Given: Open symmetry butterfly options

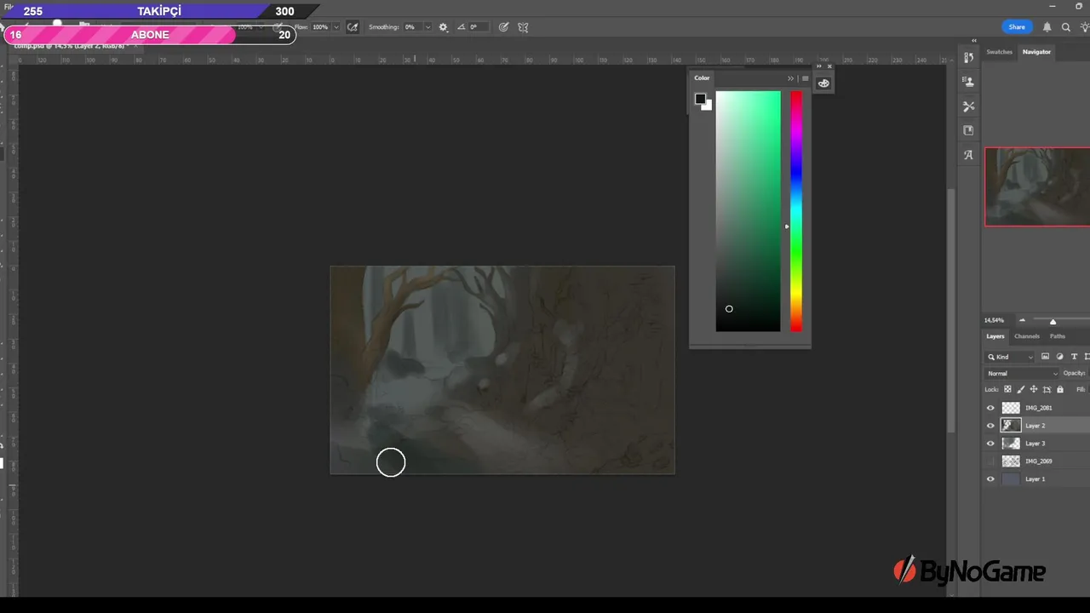Looking at the screenshot, I should 523,27.
